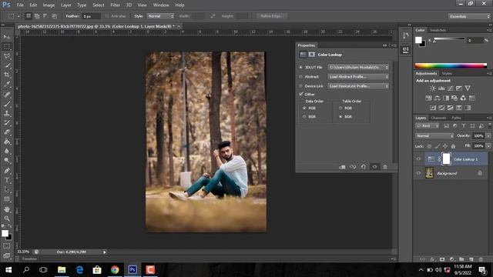Select the Hand tool
This screenshot has height=277, width=493.
tap(7, 209)
